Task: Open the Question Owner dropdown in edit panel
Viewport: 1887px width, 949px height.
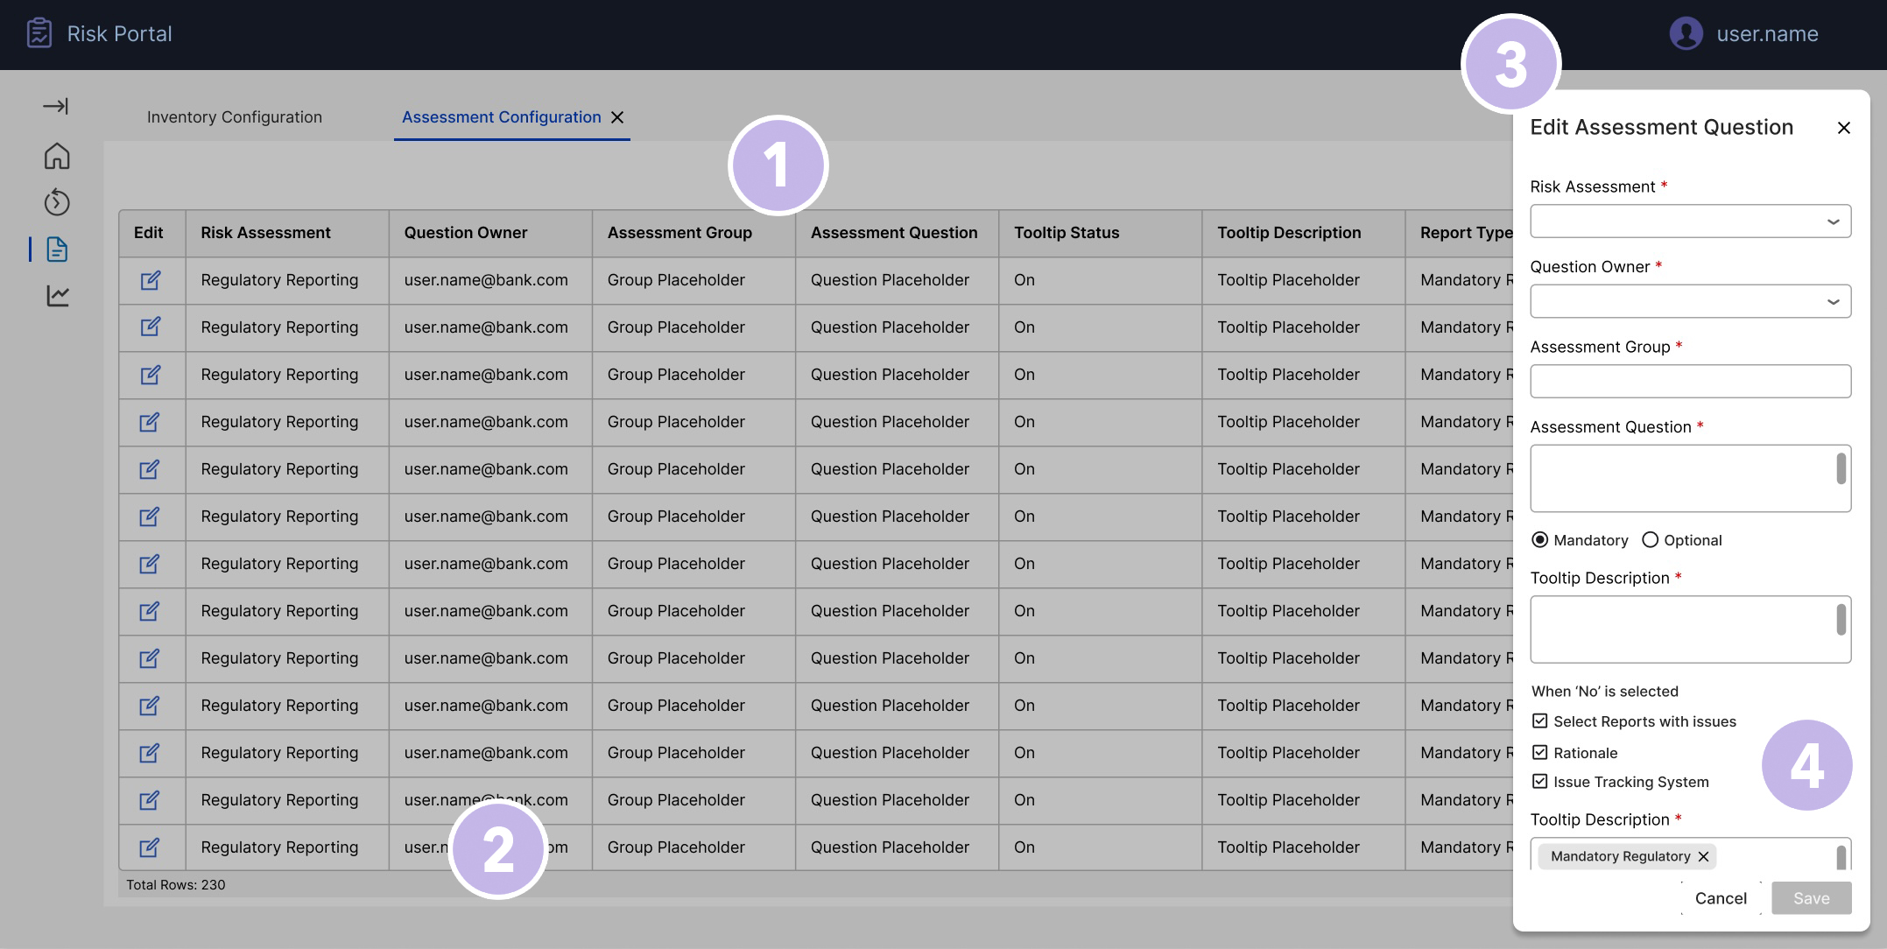Action: tap(1690, 301)
